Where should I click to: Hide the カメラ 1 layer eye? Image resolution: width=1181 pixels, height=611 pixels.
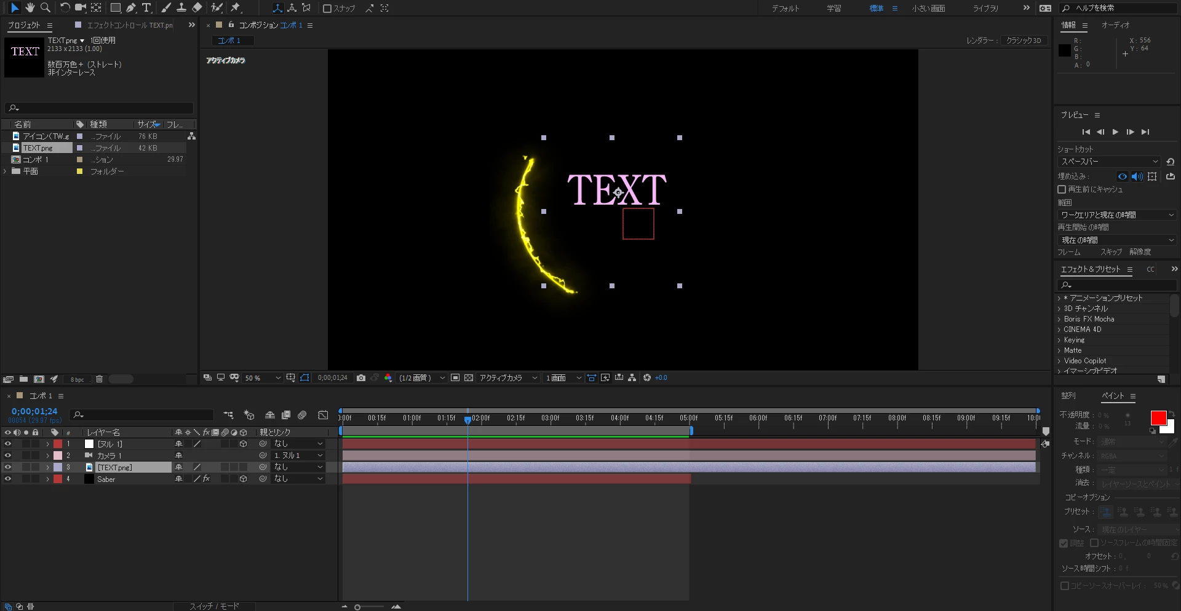tap(7, 455)
